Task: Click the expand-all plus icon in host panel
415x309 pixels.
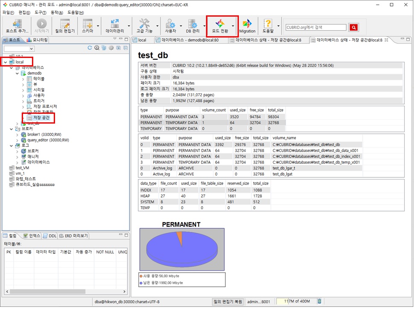Action: pos(118,48)
